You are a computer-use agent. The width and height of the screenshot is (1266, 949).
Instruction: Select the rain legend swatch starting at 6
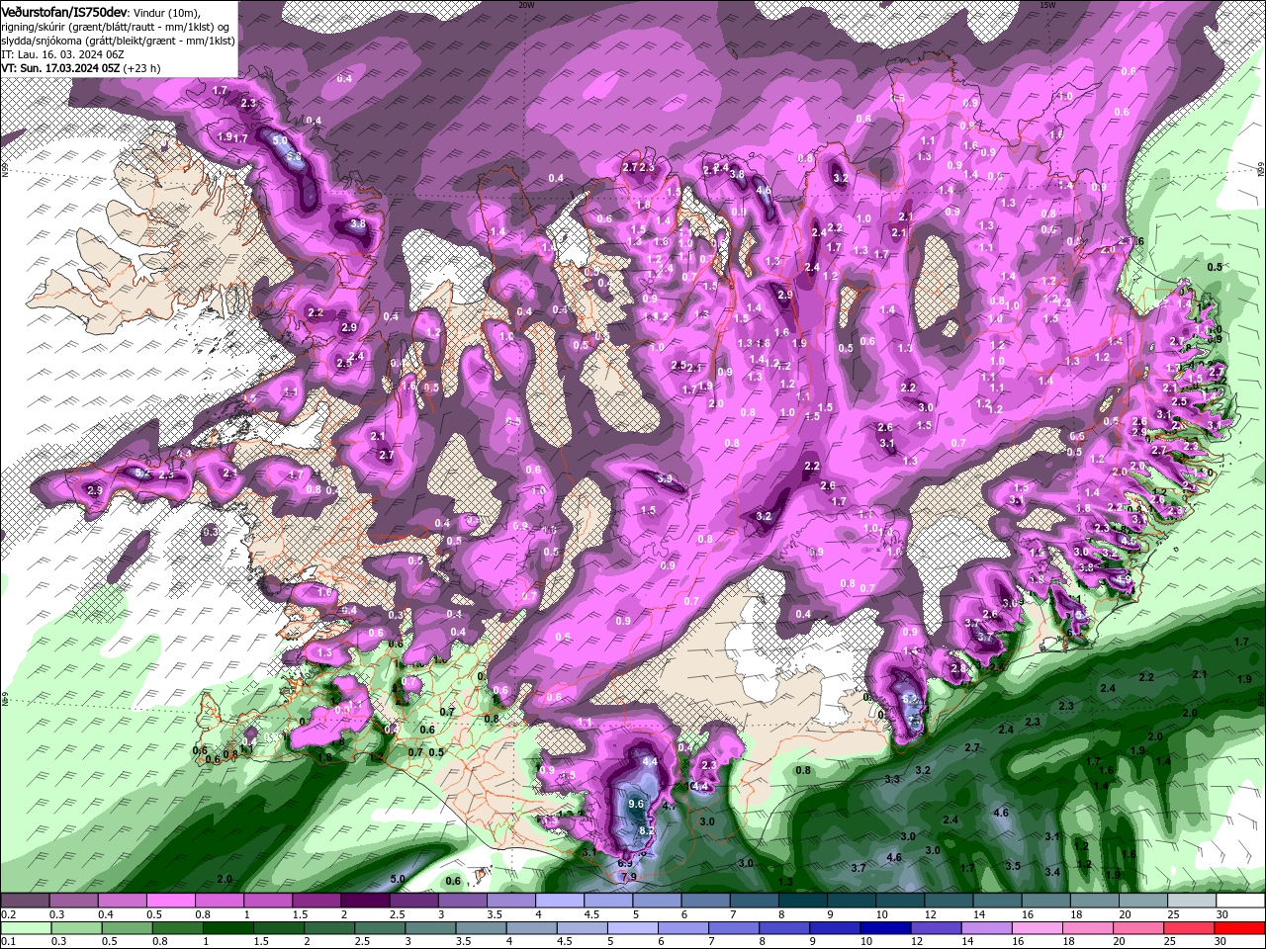[x=683, y=927]
